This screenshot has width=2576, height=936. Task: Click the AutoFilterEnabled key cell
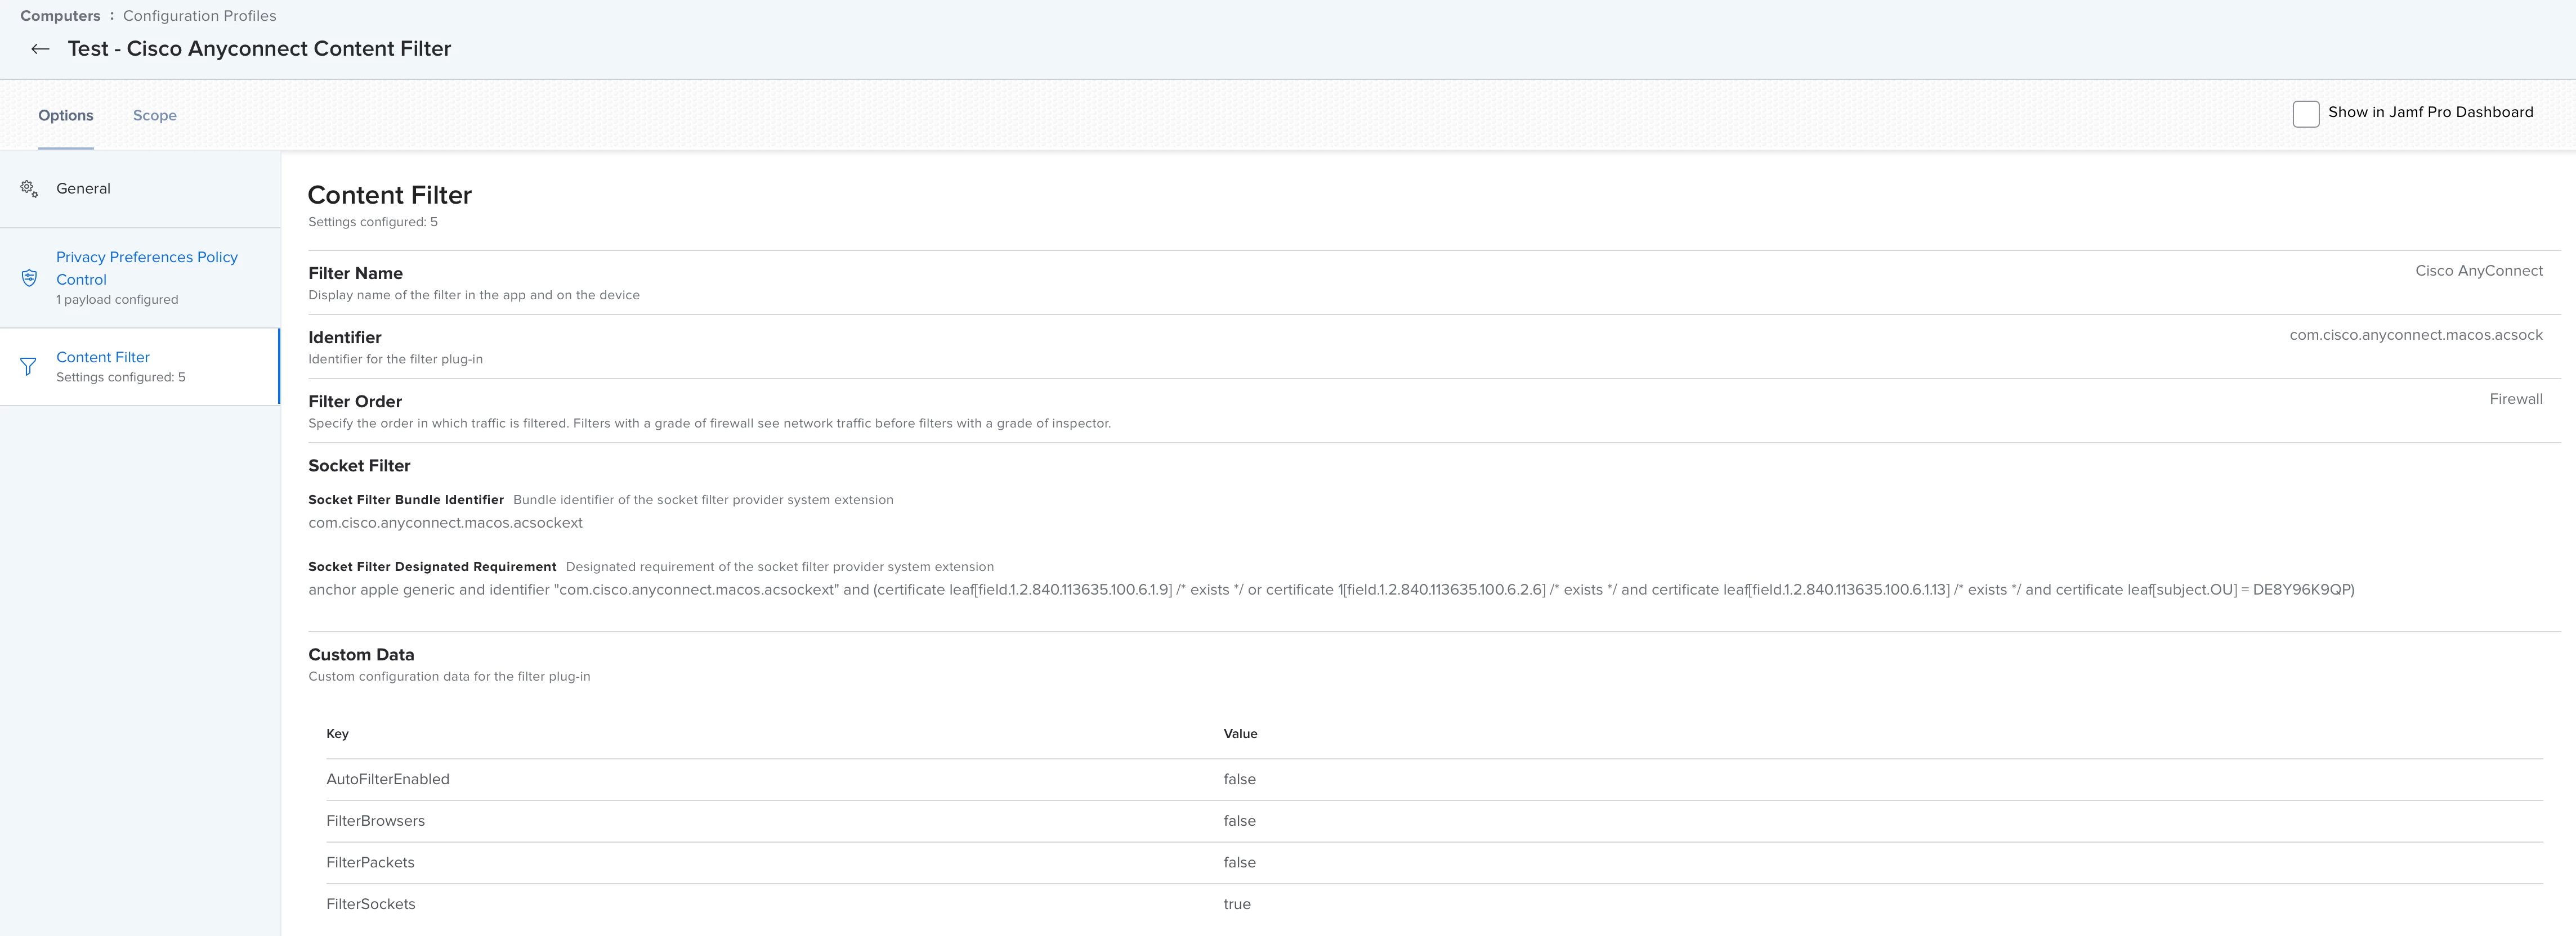click(388, 779)
